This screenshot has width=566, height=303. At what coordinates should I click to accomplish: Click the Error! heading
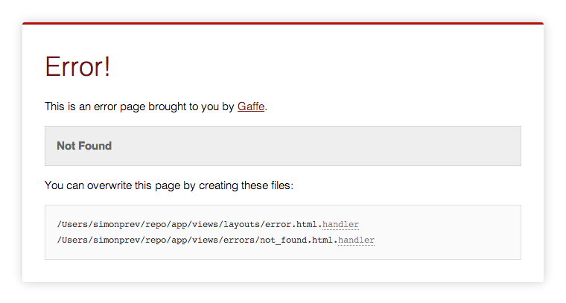77,67
